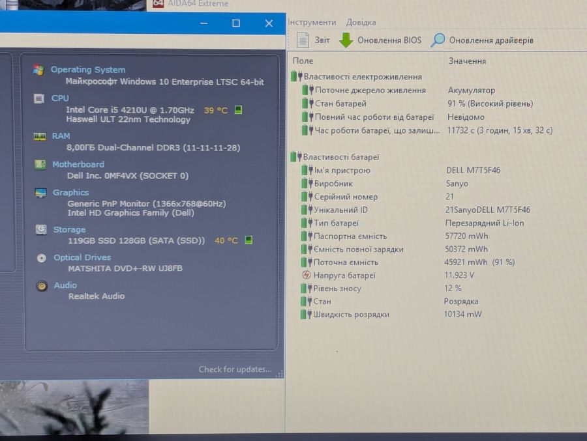The image size is (587, 441).
Task: Click the green storage temperature indicator near 40 °C
Action: pyautogui.click(x=248, y=240)
